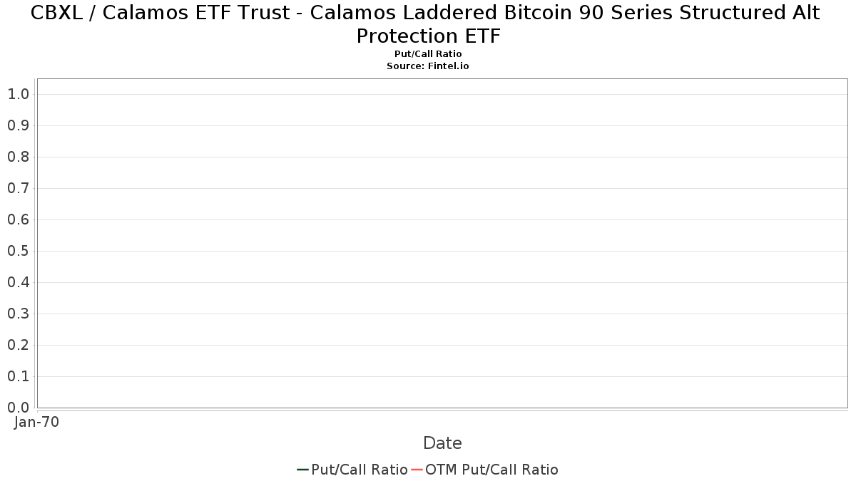Click the 0.2 y-axis label

[18, 345]
